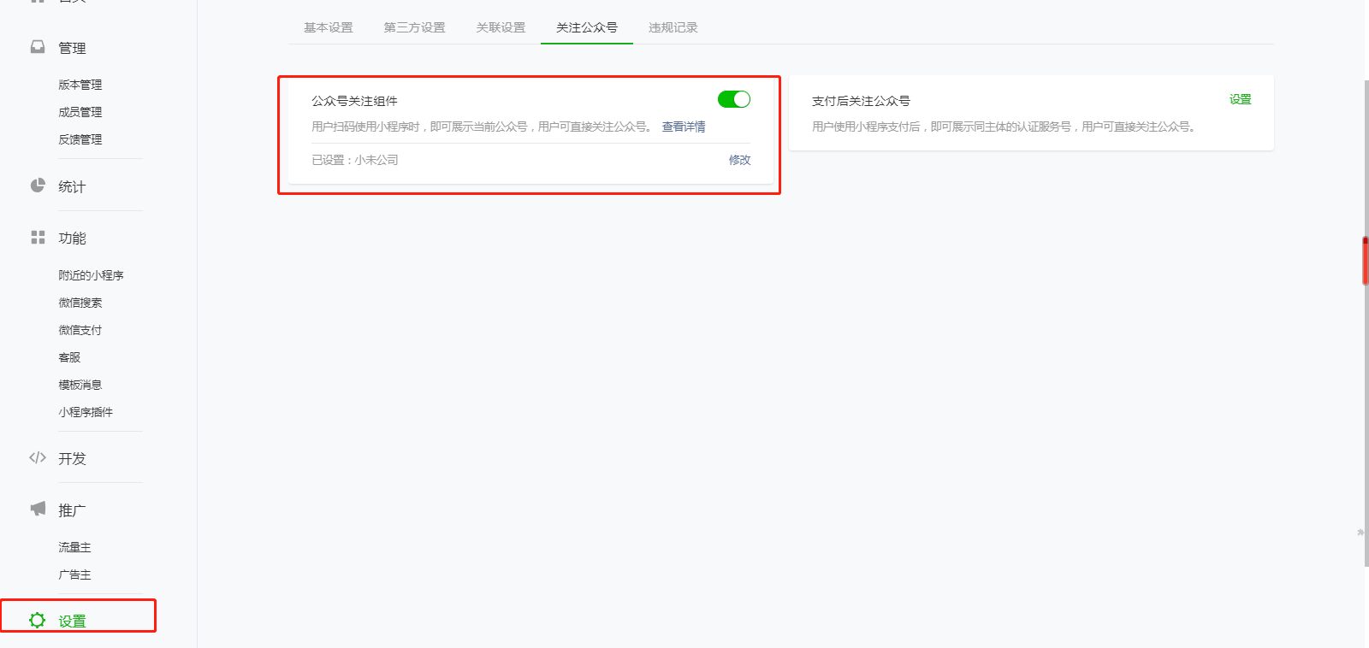The image size is (1369, 648).
Task: Click the inbox icon beside 管理
Action: [x=38, y=47]
